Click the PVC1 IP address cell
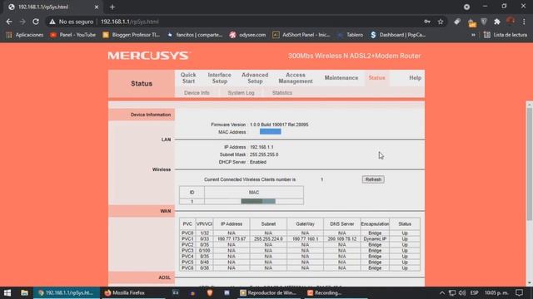 (x=232, y=239)
